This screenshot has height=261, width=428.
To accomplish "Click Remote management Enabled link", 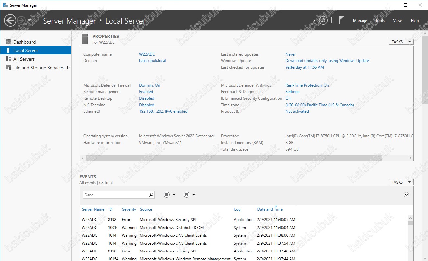I will point(146,92).
